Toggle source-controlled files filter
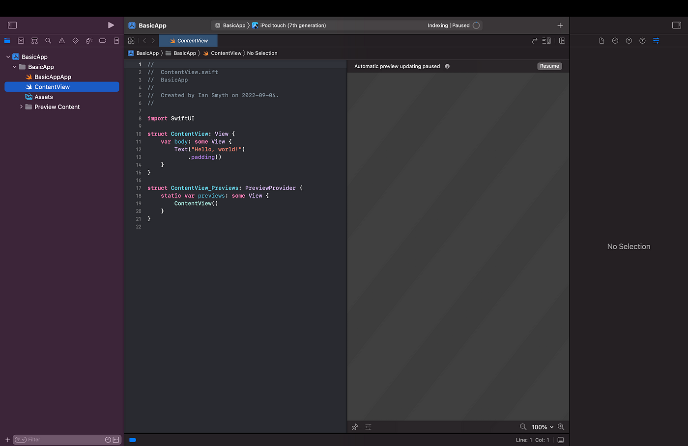 tap(116, 440)
